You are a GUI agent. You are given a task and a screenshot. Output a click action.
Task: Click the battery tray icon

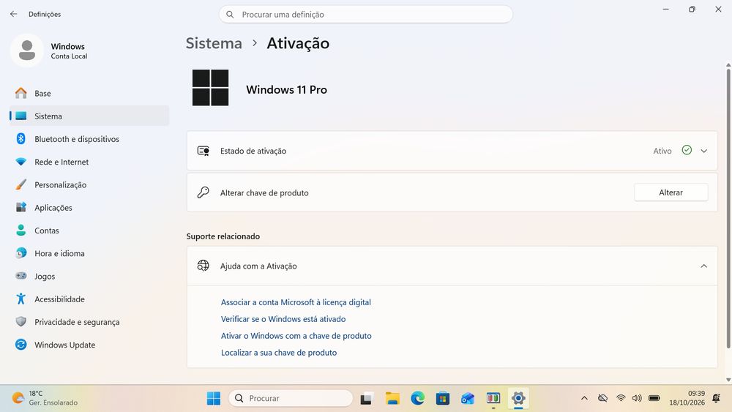tap(654, 398)
